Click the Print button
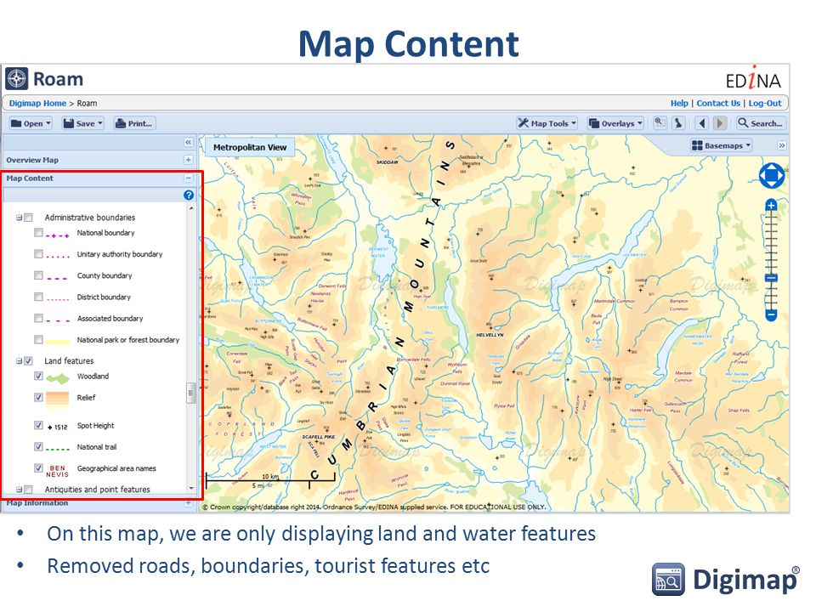Screen dimensions: 816x612 pyautogui.click(x=135, y=123)
